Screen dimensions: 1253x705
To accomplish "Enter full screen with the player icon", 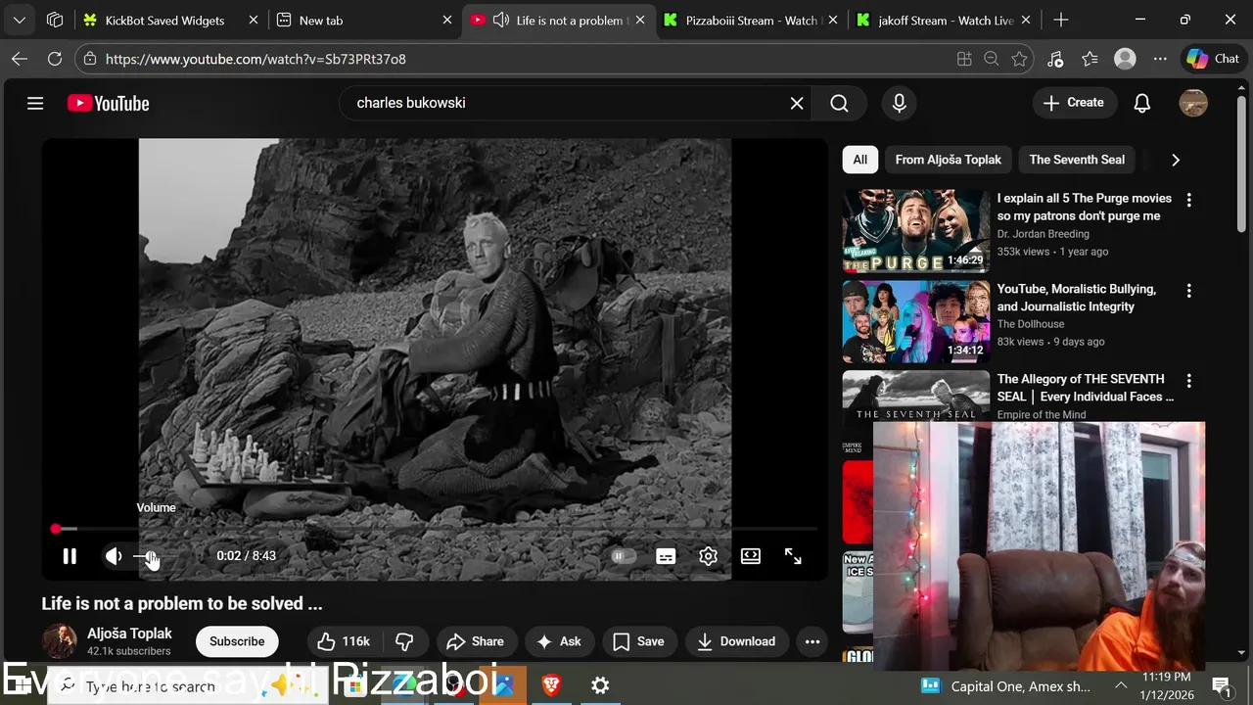I will [793, 556].
